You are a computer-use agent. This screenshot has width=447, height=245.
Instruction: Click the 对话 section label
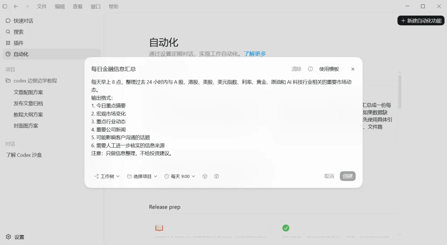(x=10, y=144)
